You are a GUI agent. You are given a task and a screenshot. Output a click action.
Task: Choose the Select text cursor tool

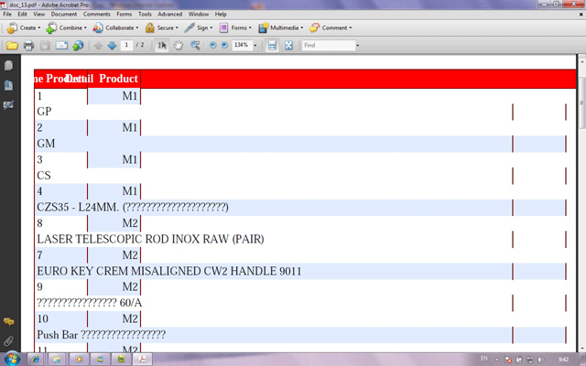(162, 45)
